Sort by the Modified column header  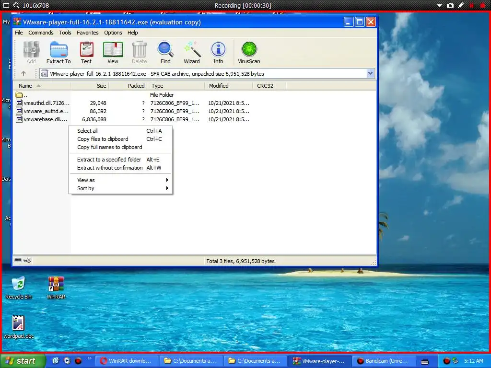click(228, 86)
